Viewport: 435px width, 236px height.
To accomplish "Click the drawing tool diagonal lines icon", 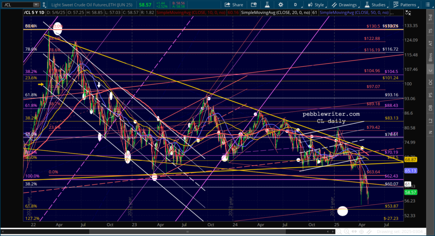I will [x=369, y=232].
